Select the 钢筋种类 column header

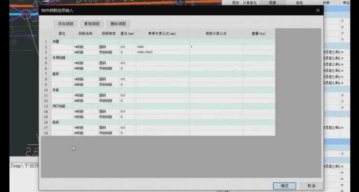tap(109, 34)
